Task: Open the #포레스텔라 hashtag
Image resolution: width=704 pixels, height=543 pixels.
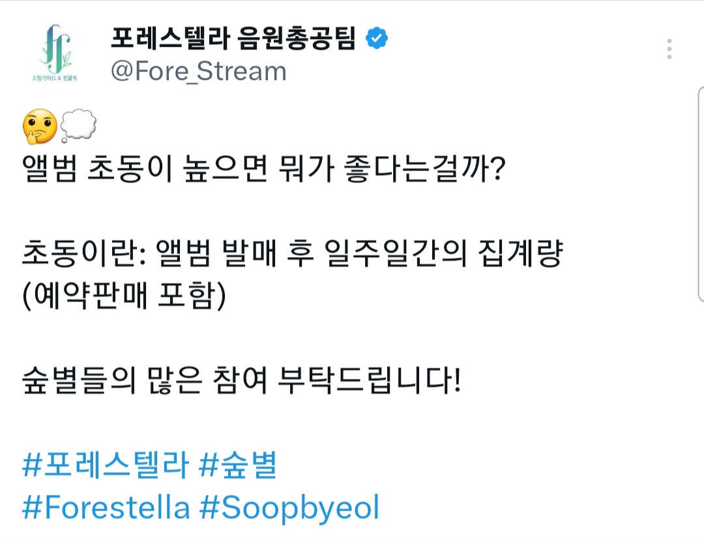Action: pos(106,466)
